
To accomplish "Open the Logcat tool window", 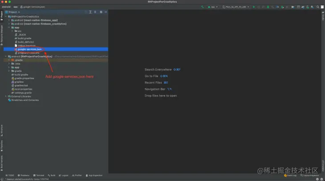I will point(63,175).
